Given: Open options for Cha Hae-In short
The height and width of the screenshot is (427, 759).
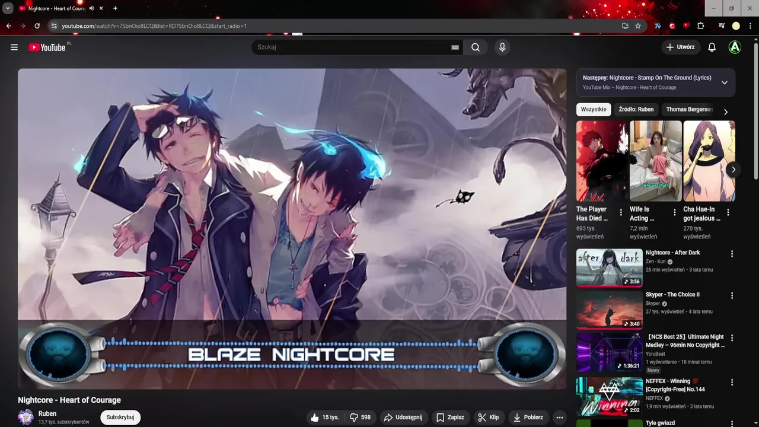Looking at the screenshot, I should pyautogui.click(x=728, y=212).
